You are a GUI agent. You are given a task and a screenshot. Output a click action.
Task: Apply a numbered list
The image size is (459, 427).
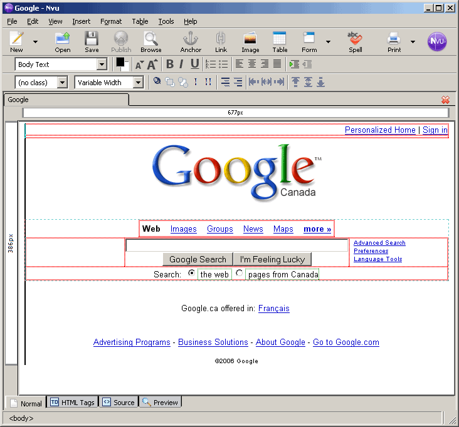pyautogui.click(x=211, y=64)
